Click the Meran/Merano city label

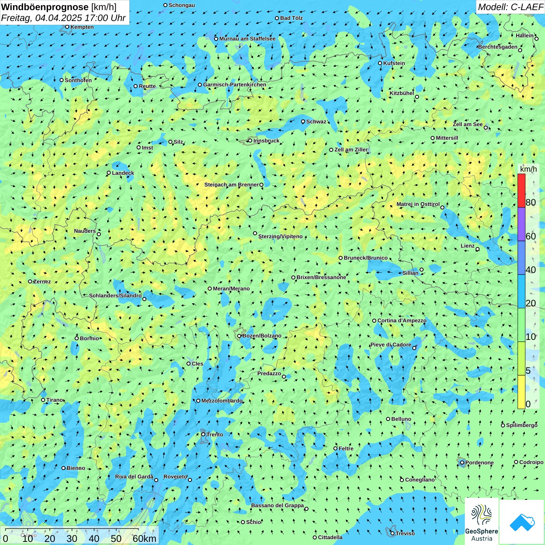pos(231,288)
